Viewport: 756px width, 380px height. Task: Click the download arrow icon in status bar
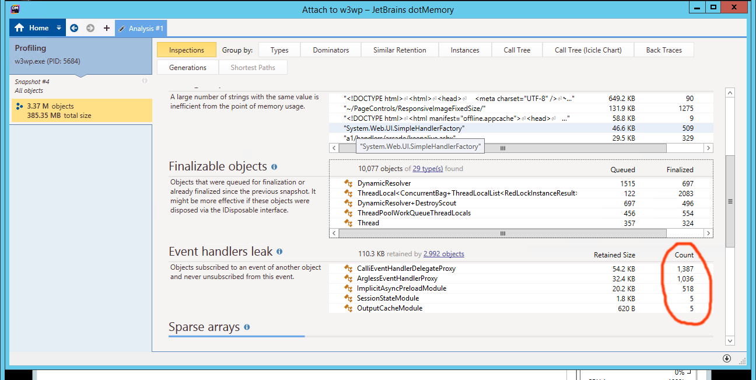[726, 358]
